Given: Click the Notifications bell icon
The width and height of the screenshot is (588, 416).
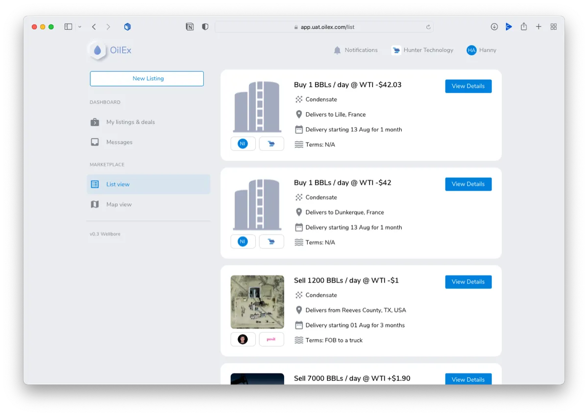Looking at the screenshot, I should pyautogui.click(x=337, y=50).
